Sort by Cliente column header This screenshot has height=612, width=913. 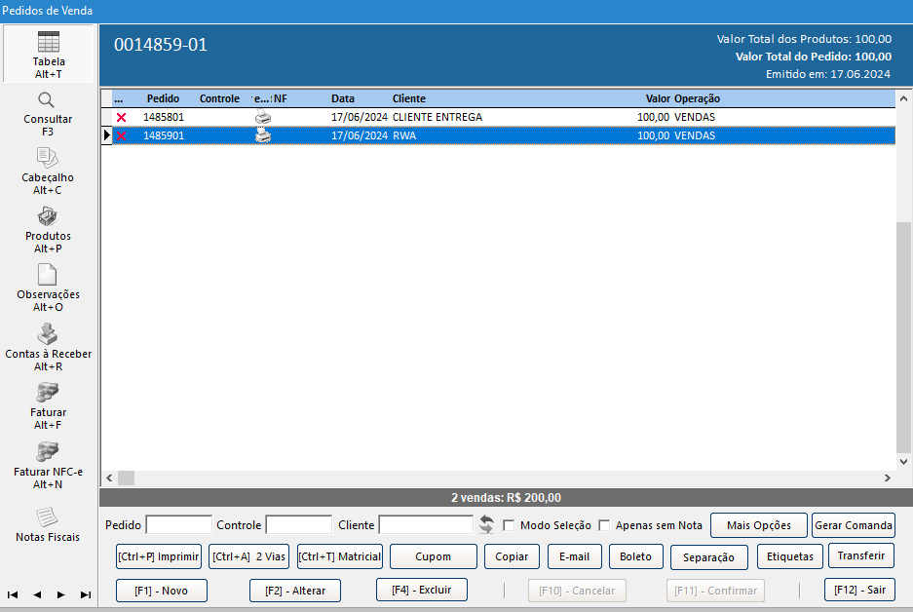(408, 98)
